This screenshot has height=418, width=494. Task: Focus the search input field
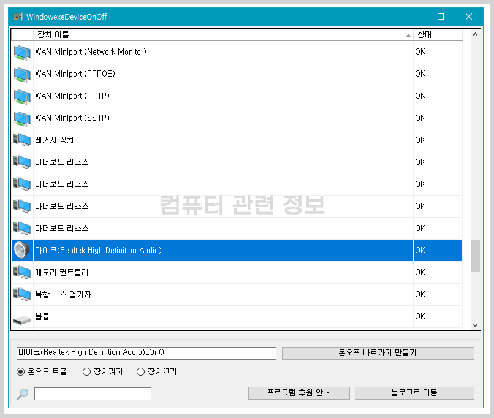point(93,393)
